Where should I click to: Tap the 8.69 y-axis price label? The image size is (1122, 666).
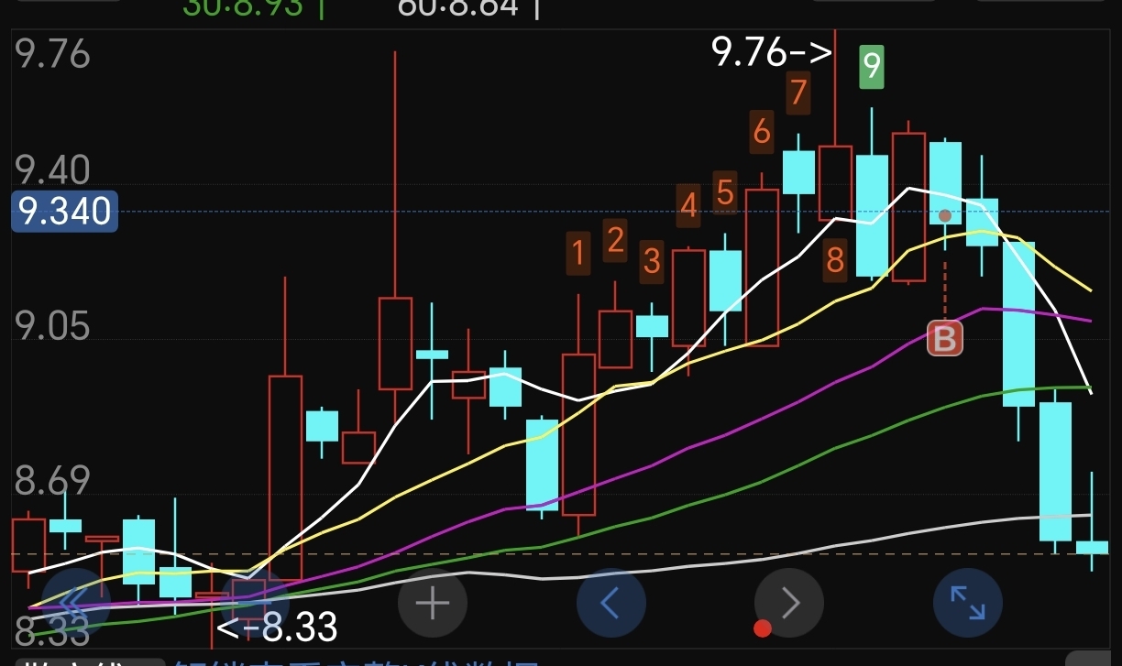point(53,482)
